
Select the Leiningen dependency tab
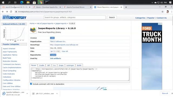pos(70,65)
